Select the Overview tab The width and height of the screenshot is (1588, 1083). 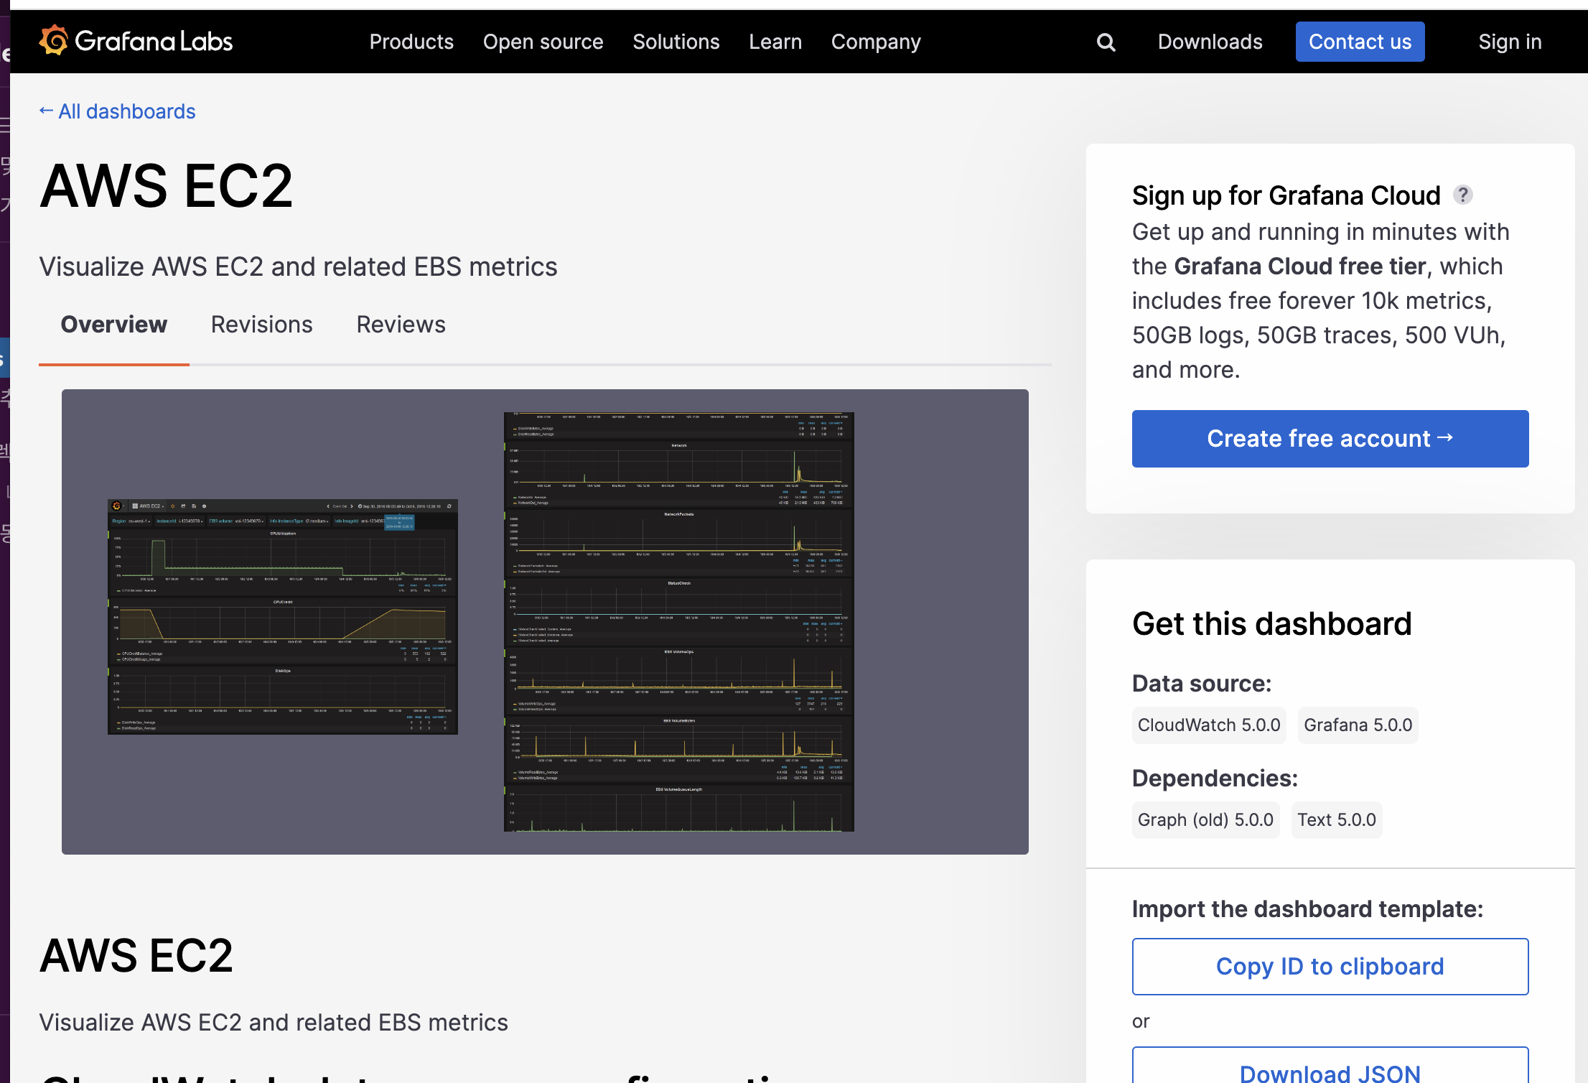click(x=113, y=325)
